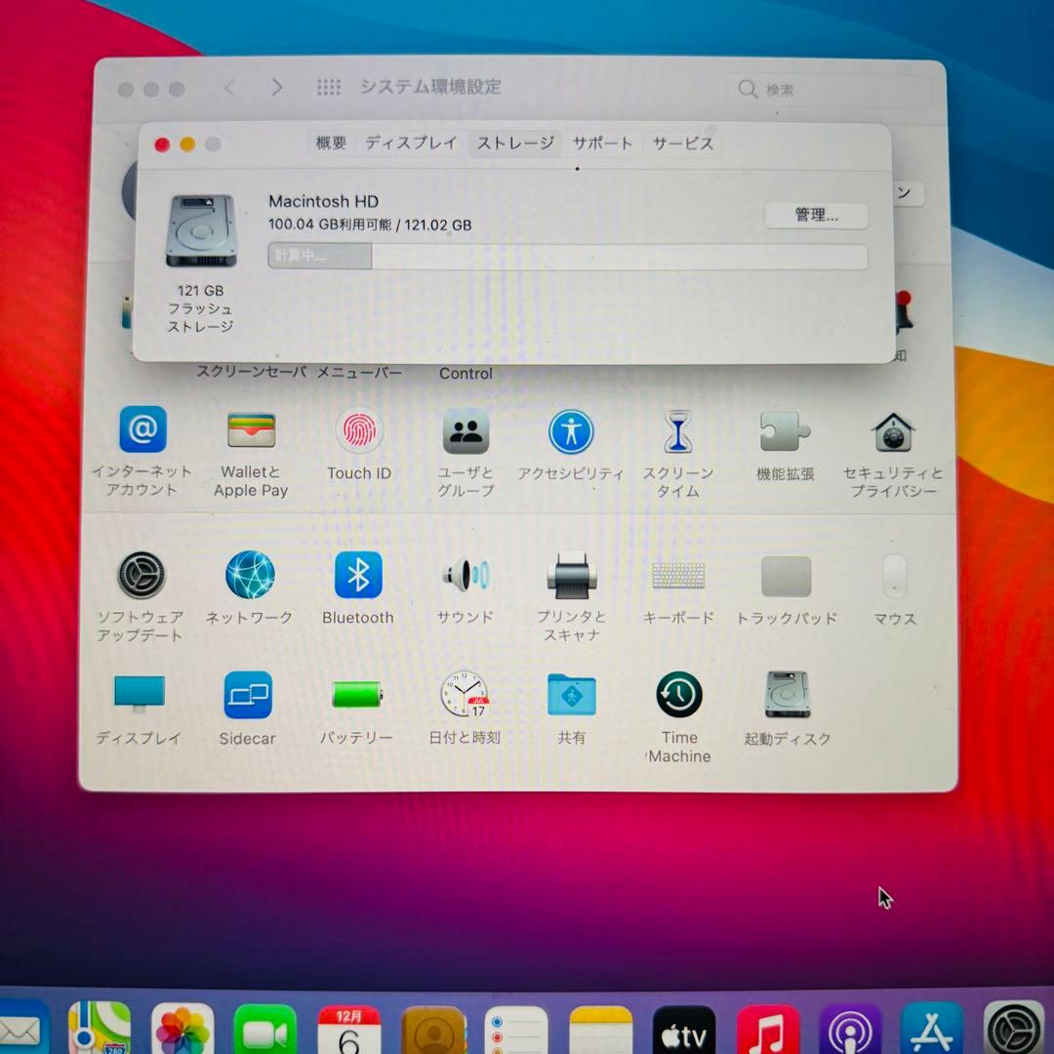Image resolution: width=1054 pixels, height=1054 pixels.
Task: Switch to the サポート tab
Action: pos(603,142)
